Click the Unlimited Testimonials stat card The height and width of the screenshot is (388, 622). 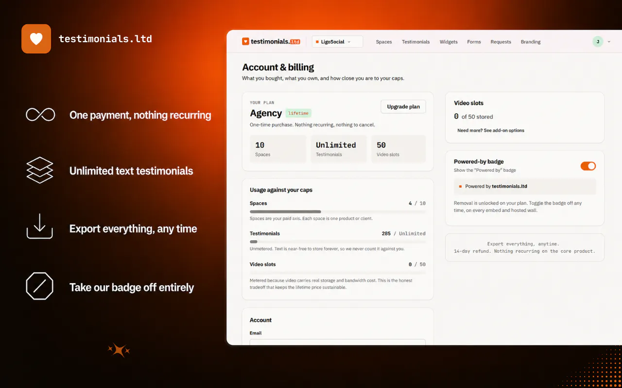(339, 149)
